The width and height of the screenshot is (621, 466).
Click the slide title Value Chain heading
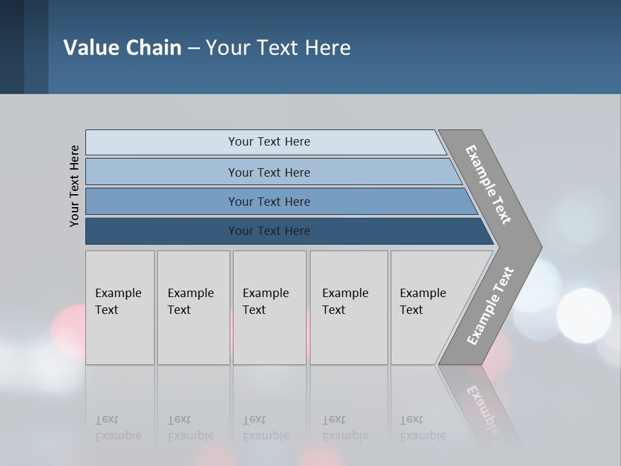[x=207, y=47]
